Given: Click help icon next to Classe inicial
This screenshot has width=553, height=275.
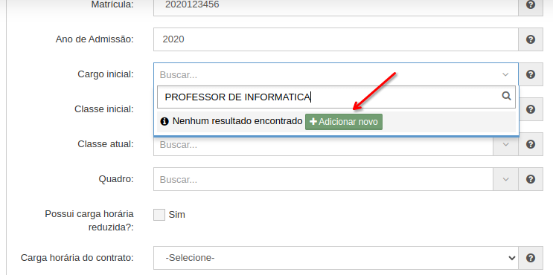Looking at the screenshot, I should tap(531, 109).
